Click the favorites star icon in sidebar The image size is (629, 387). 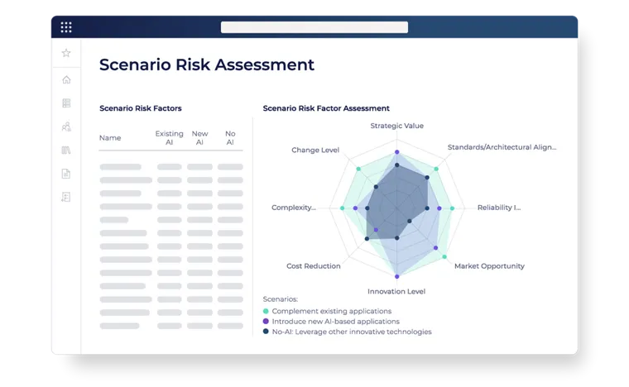click(66, 53)
